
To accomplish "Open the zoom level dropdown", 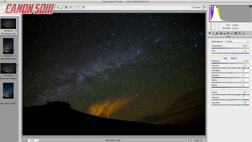I will tap(34, 140).
